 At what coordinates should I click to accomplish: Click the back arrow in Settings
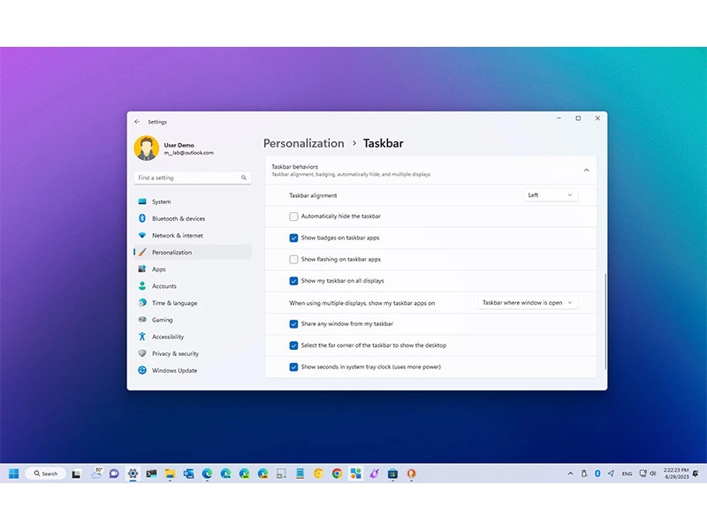tap(138, 122)
